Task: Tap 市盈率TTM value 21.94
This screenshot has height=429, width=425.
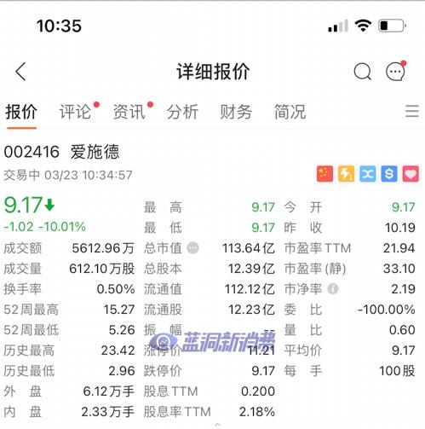Action: coord(399,248)
